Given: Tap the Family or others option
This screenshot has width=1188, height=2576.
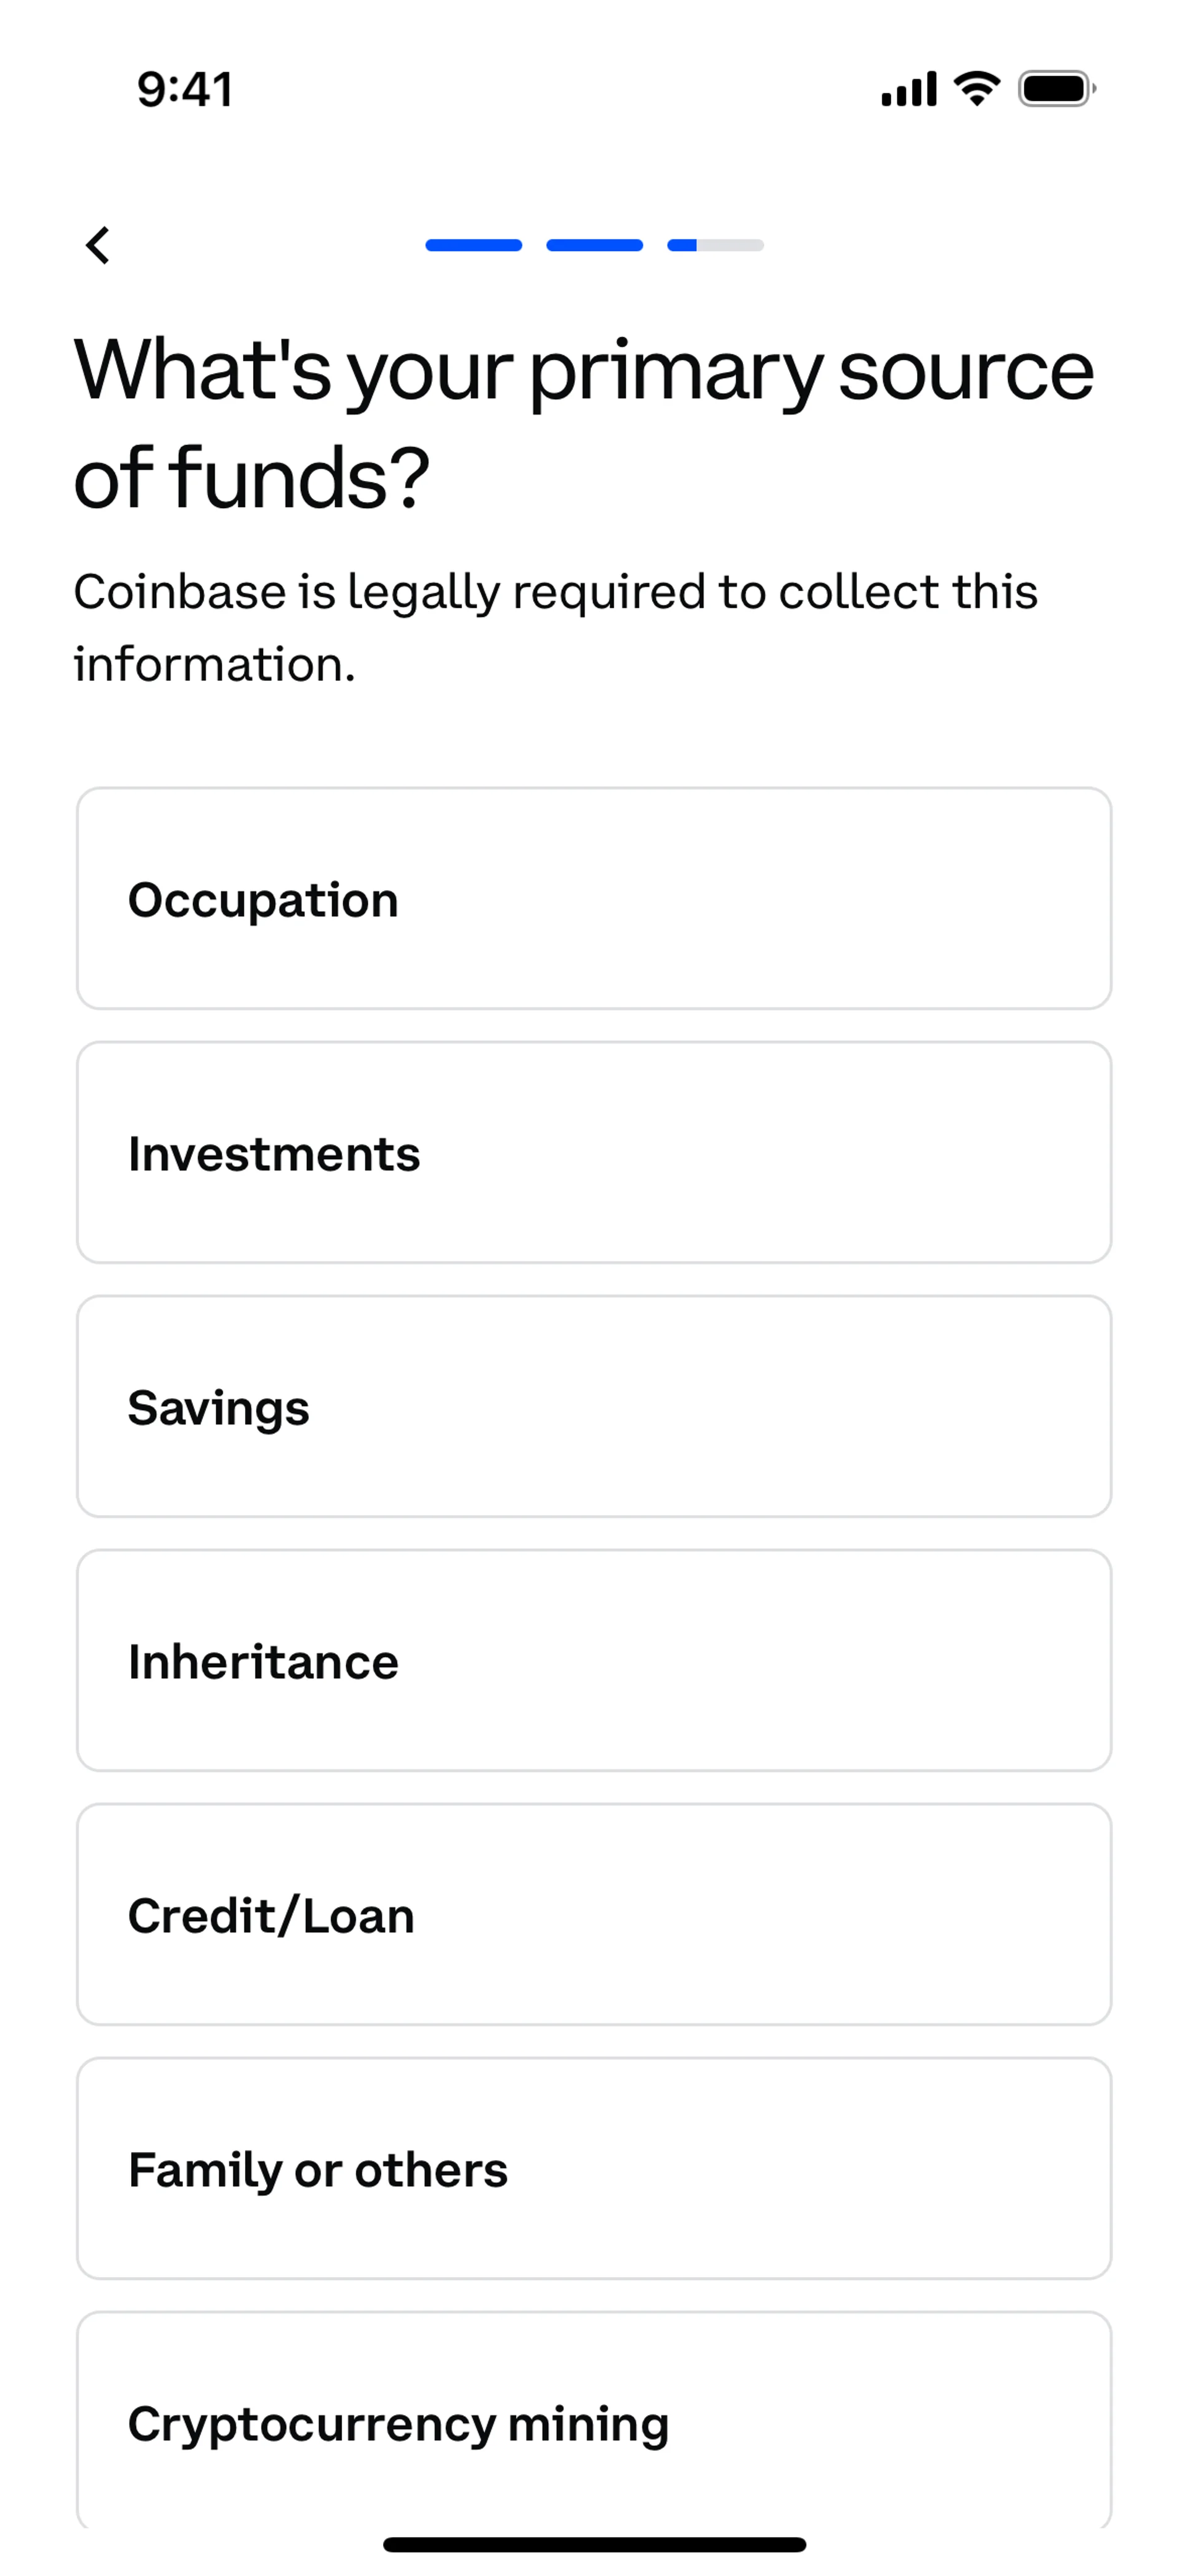Looking at the screenshot, I should click(x=594, y=2168).
